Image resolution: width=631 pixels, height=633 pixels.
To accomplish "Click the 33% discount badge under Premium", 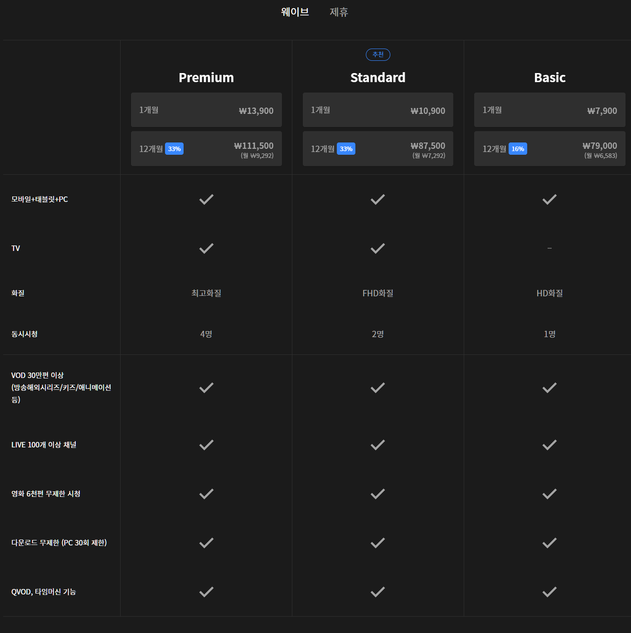I will tap(174, 149).
